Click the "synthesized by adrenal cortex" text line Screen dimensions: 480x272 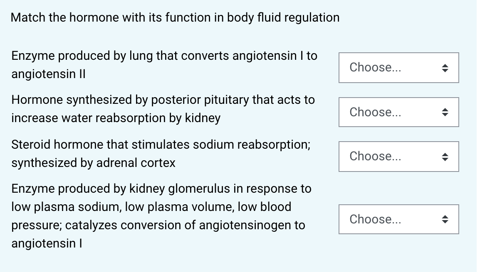click(93, 163)
